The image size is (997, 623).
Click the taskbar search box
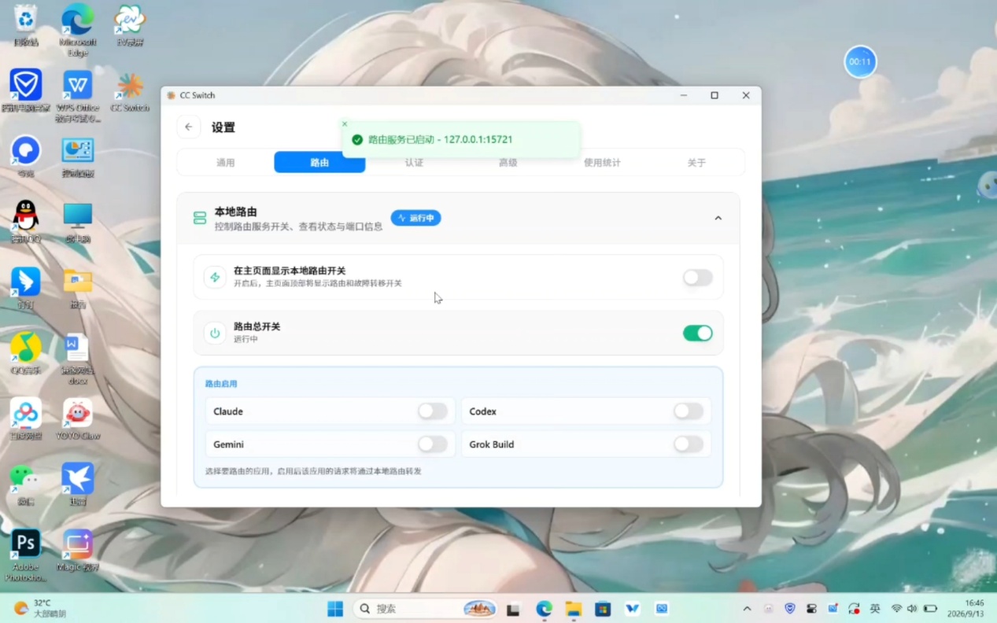(x=426, y=609)
